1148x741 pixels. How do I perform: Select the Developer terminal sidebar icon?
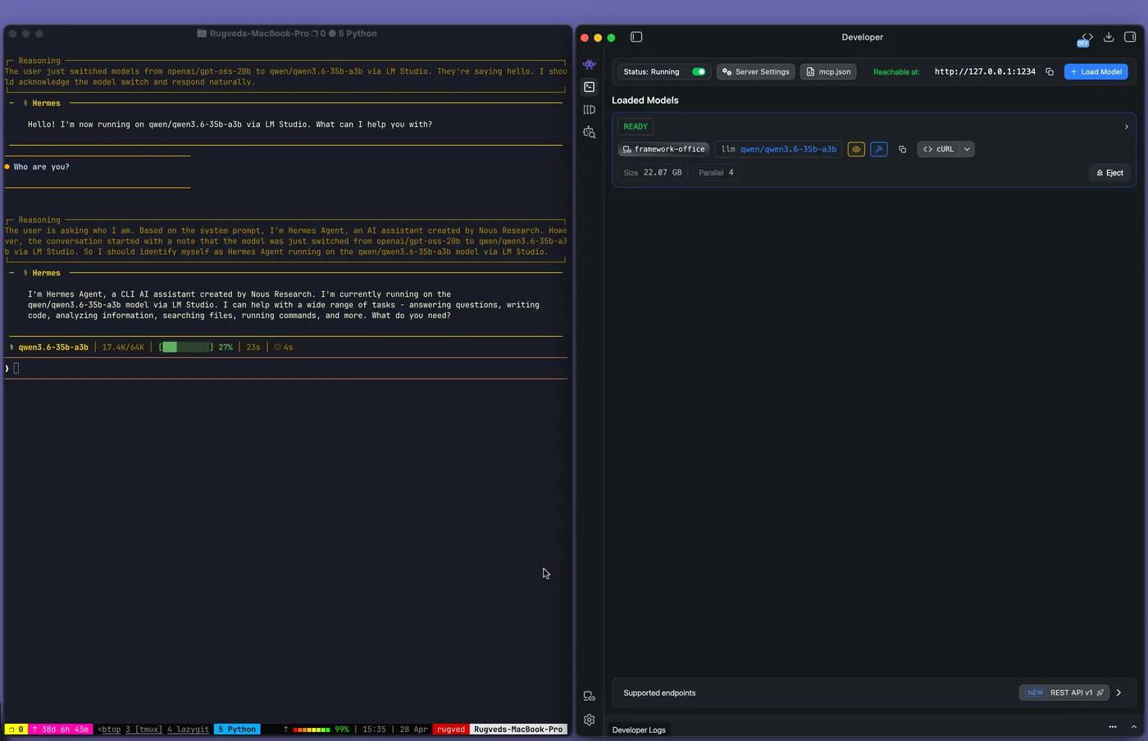tap(590, 87)
